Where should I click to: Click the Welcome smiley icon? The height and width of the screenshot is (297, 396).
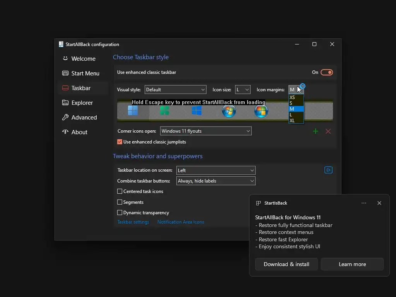(x=65, y=58)
